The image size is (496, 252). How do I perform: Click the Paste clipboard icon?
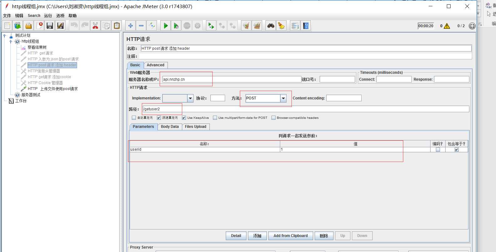tap(117, 26)
